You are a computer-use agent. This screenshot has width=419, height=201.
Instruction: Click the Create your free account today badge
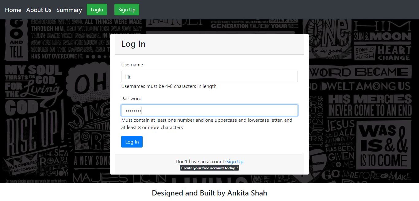pyautogui.click(x=209, y=168)
